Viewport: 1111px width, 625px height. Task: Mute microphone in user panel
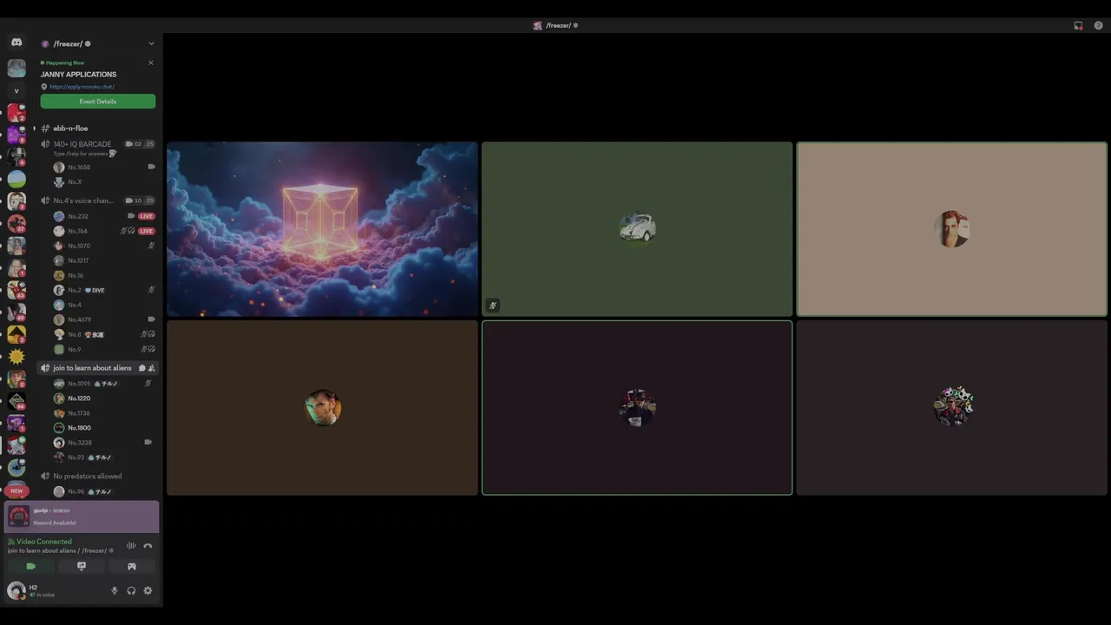(114, 590)
